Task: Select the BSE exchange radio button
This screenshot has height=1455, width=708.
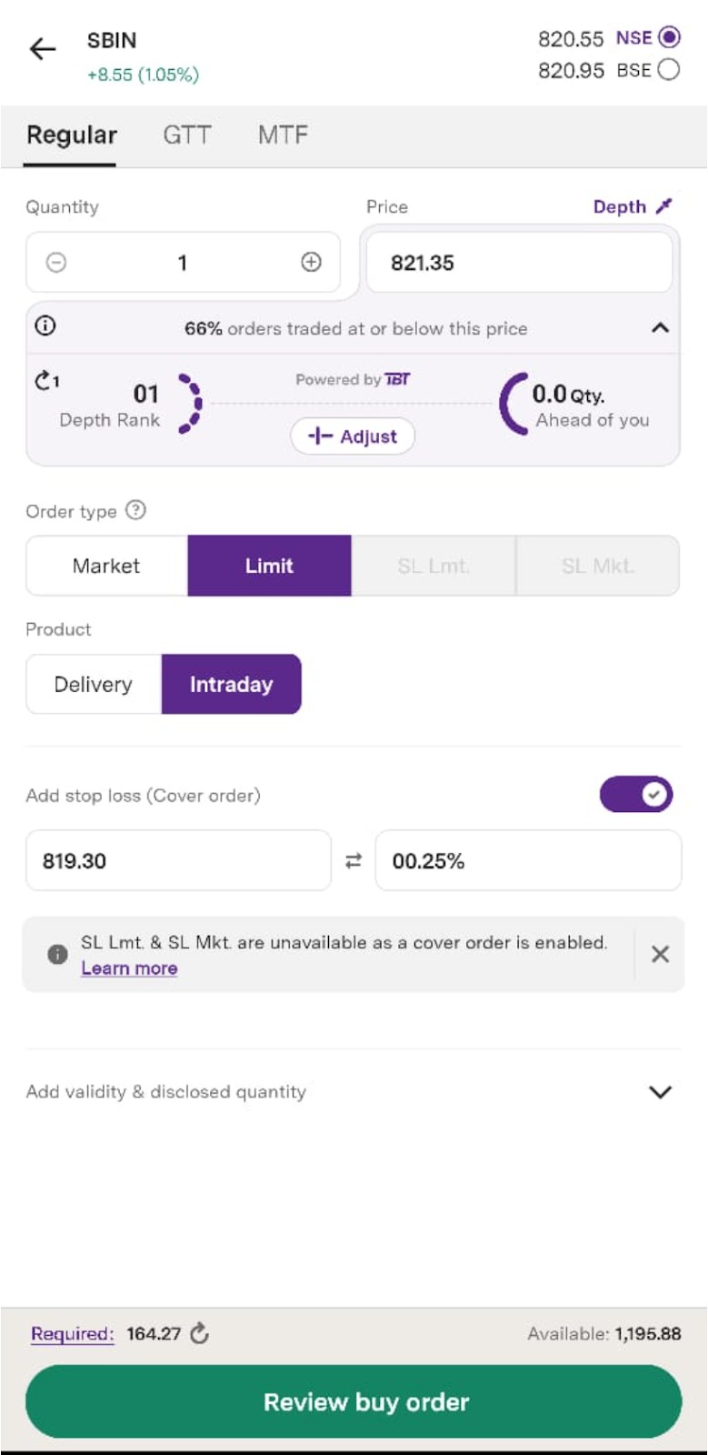Action: click(x=669, y=70)
